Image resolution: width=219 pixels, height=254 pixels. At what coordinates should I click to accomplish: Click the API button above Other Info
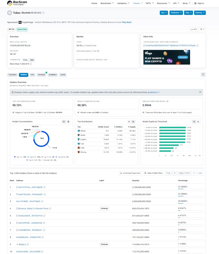(x=194, y=29)
